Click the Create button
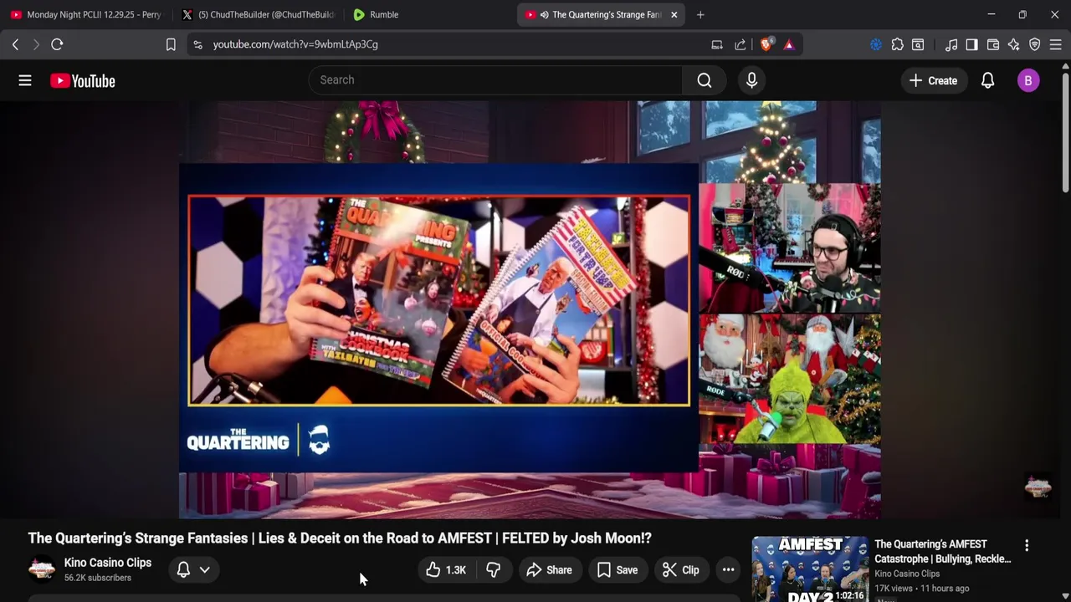The image size is (1071, 602). pos(933,80)
